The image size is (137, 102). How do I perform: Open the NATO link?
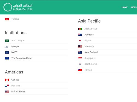coord(14,52)
